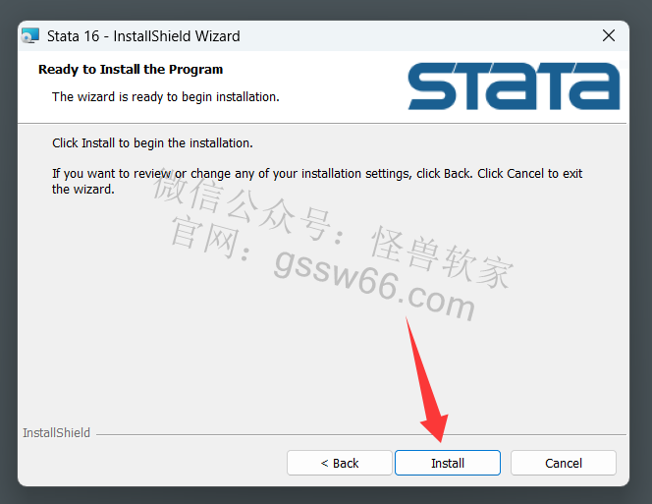This screenshot has height=504, width=652.
Task: Click the gssw66.com watermark text
Action: point(374,285)
